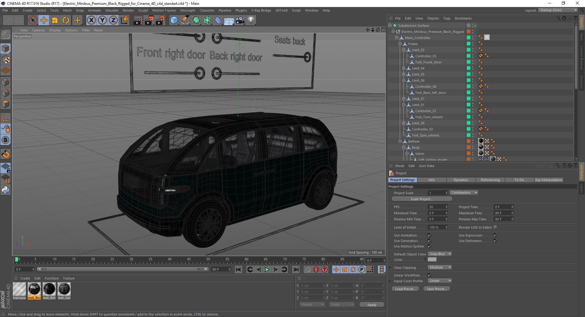
Task: Toggle Use Motion System checkbox
Action: [429, 246]
